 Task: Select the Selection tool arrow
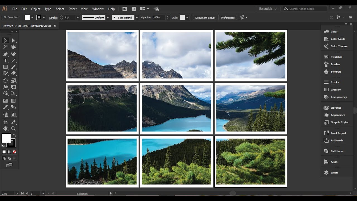pyautogui.click(x=5, y=40)
